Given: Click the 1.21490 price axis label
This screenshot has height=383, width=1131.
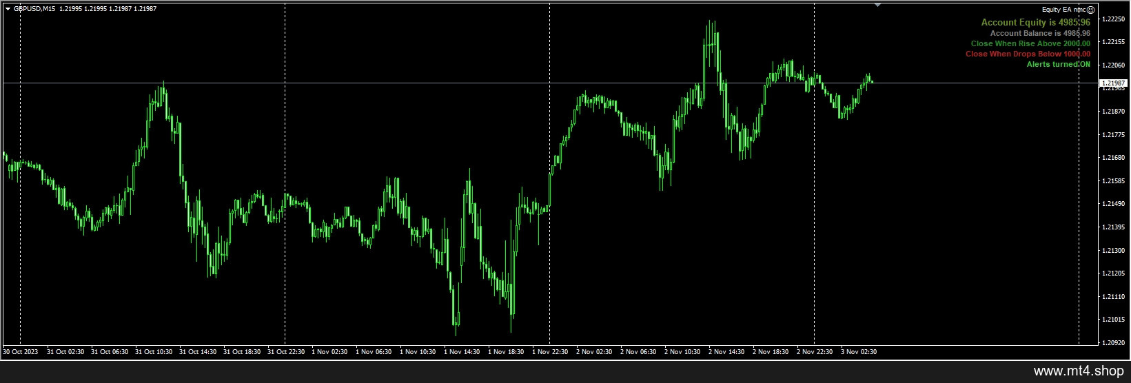Looking at the screenshot, I should 1114,204.
